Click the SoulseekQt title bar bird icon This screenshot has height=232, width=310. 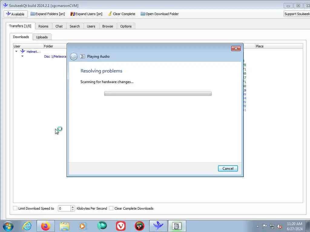tap(5, 5)
